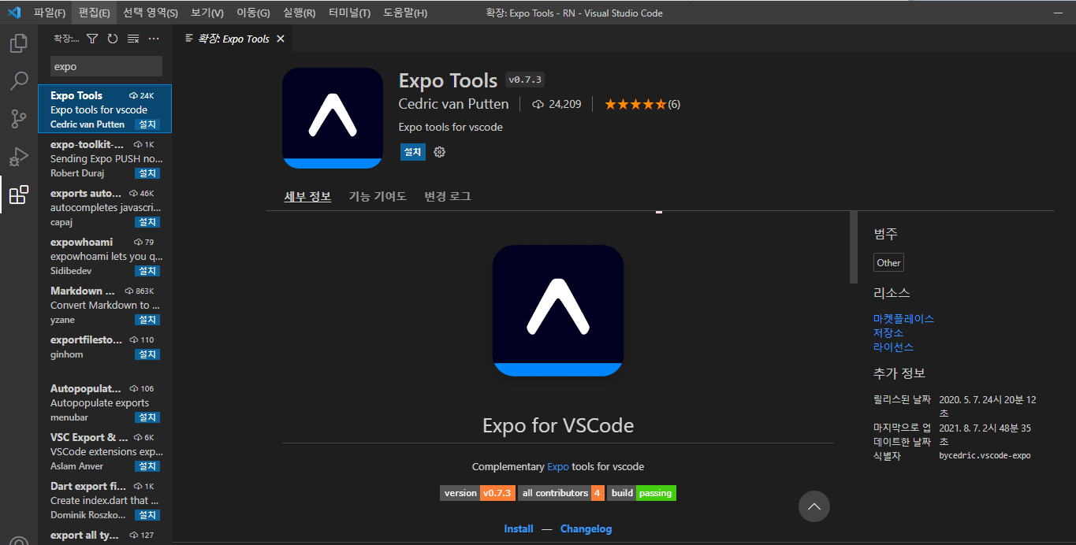Open the extensions view more actions (…) menu
This screenshot has width=1076, height=545.
click(x=154, y=39)
